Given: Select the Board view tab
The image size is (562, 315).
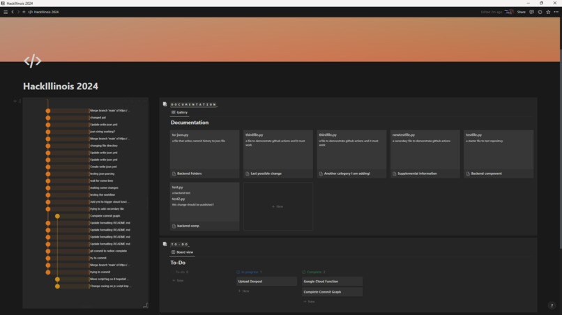Looking at the screenshot, I should pyautogui.click(x=182, y=252).
